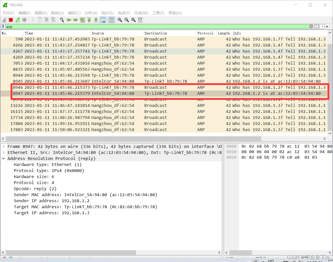Open the 工具(T) menu

click(x=158, y=13)
